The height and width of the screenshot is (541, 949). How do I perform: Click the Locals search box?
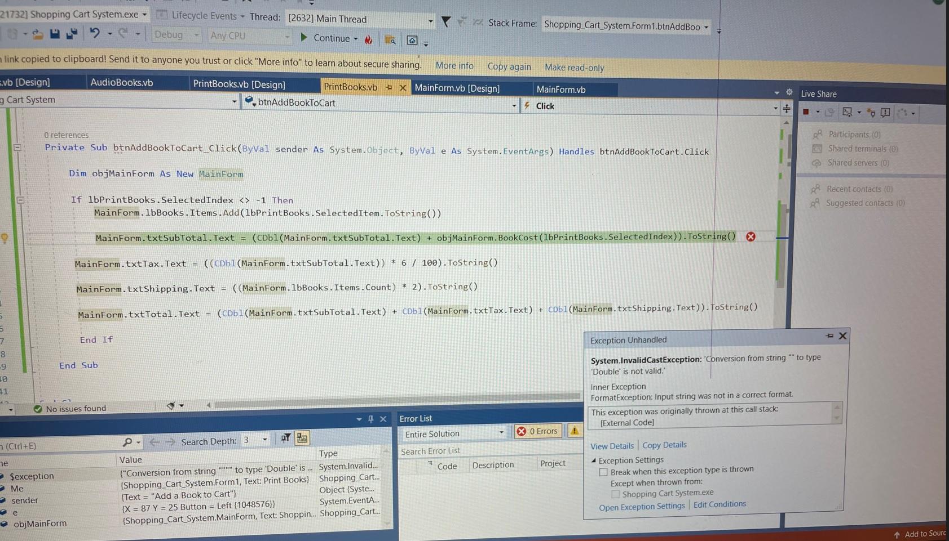pos(59,445)
